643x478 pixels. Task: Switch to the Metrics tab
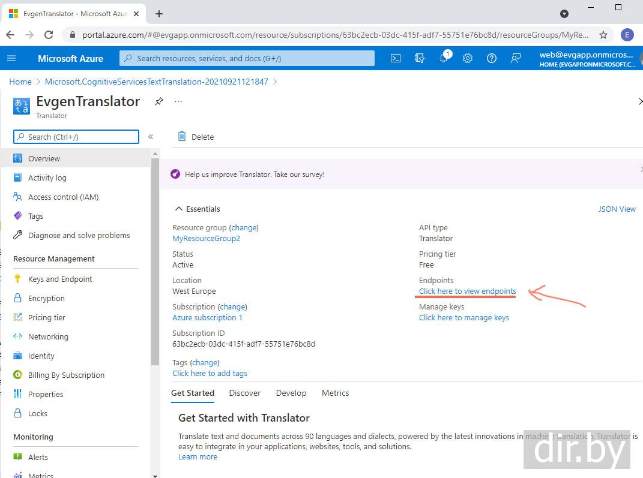click(335, 393)
